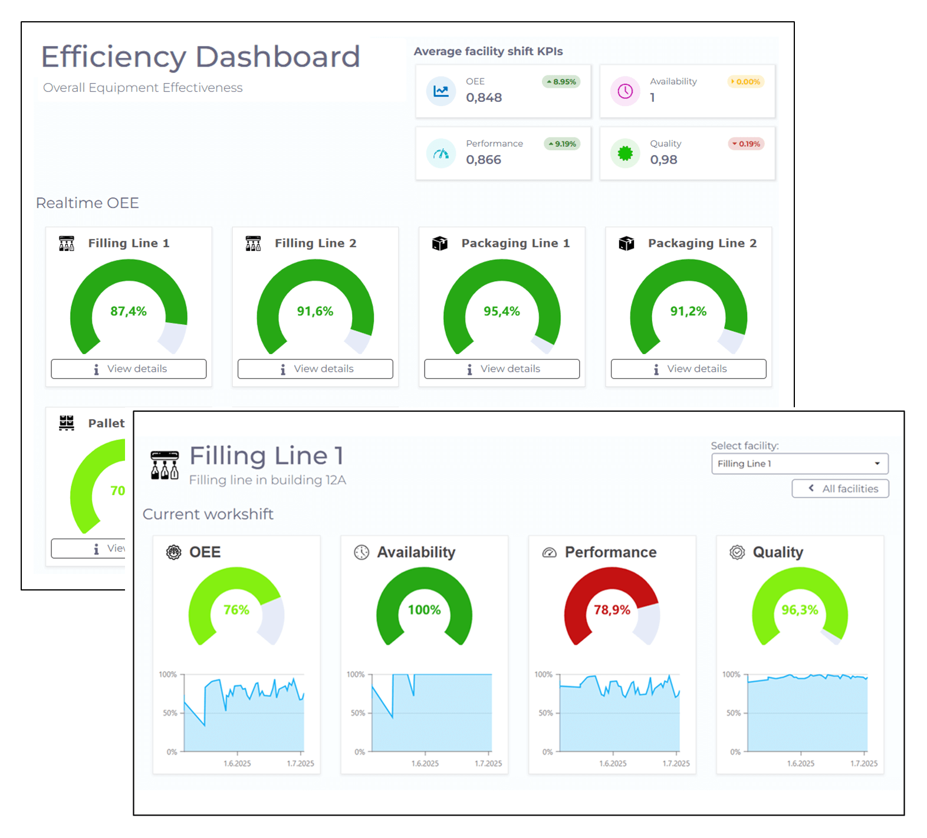Click the Quality medal icon in workshift
927x838 pixels.
coord(737,552)
